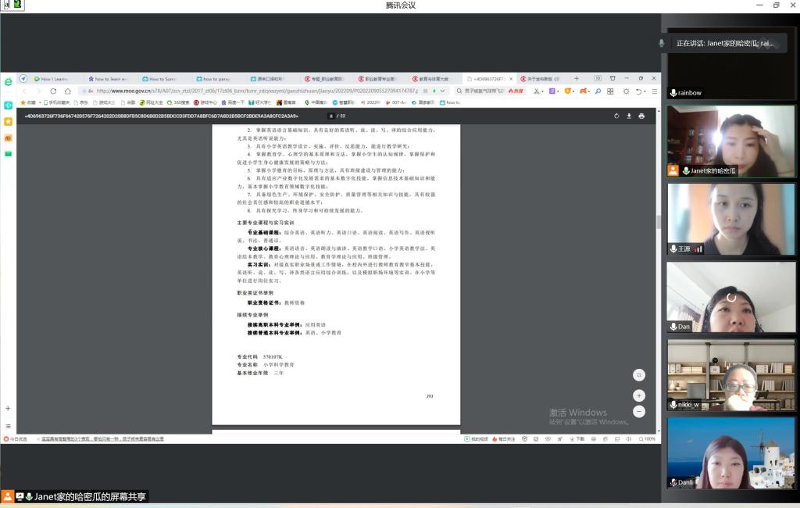
Task: Reload the browser page
Action: click(53, 91)
